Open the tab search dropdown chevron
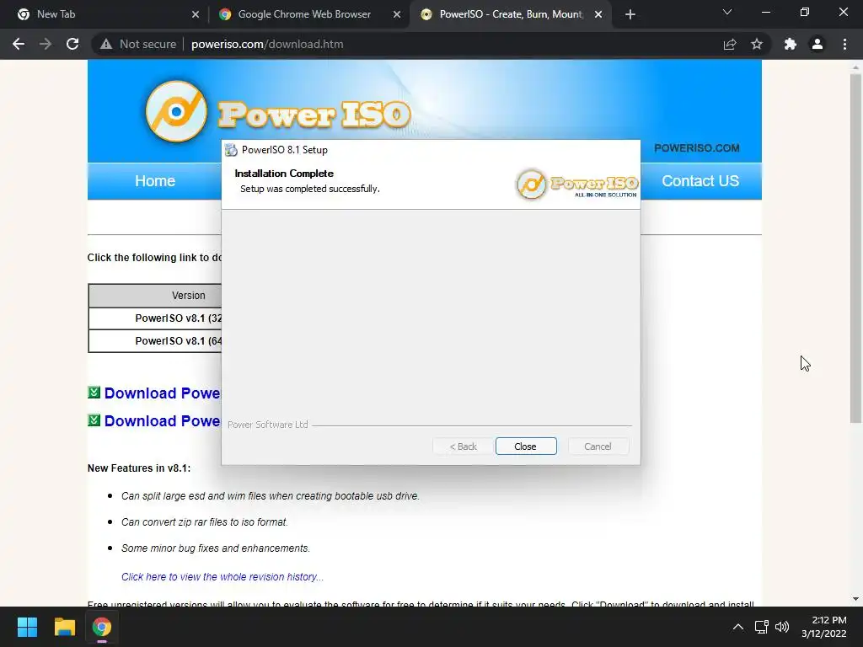The width and height of the screenshot is (863, 647). [727, 12]
